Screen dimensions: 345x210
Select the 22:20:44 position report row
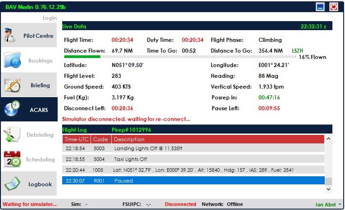(193, 170)
